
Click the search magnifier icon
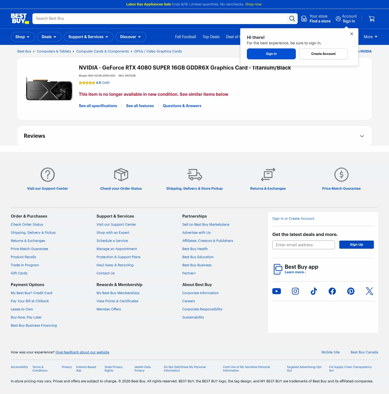pos(292,18)
